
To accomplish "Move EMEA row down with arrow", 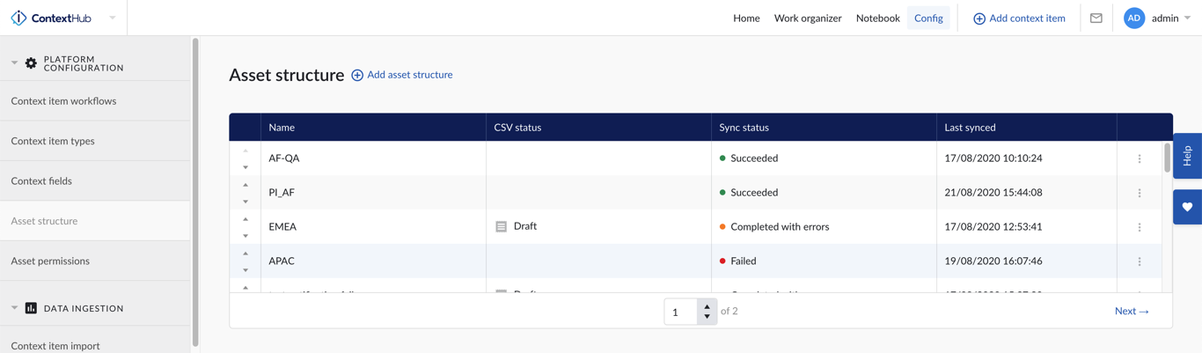I will point(246,236).
